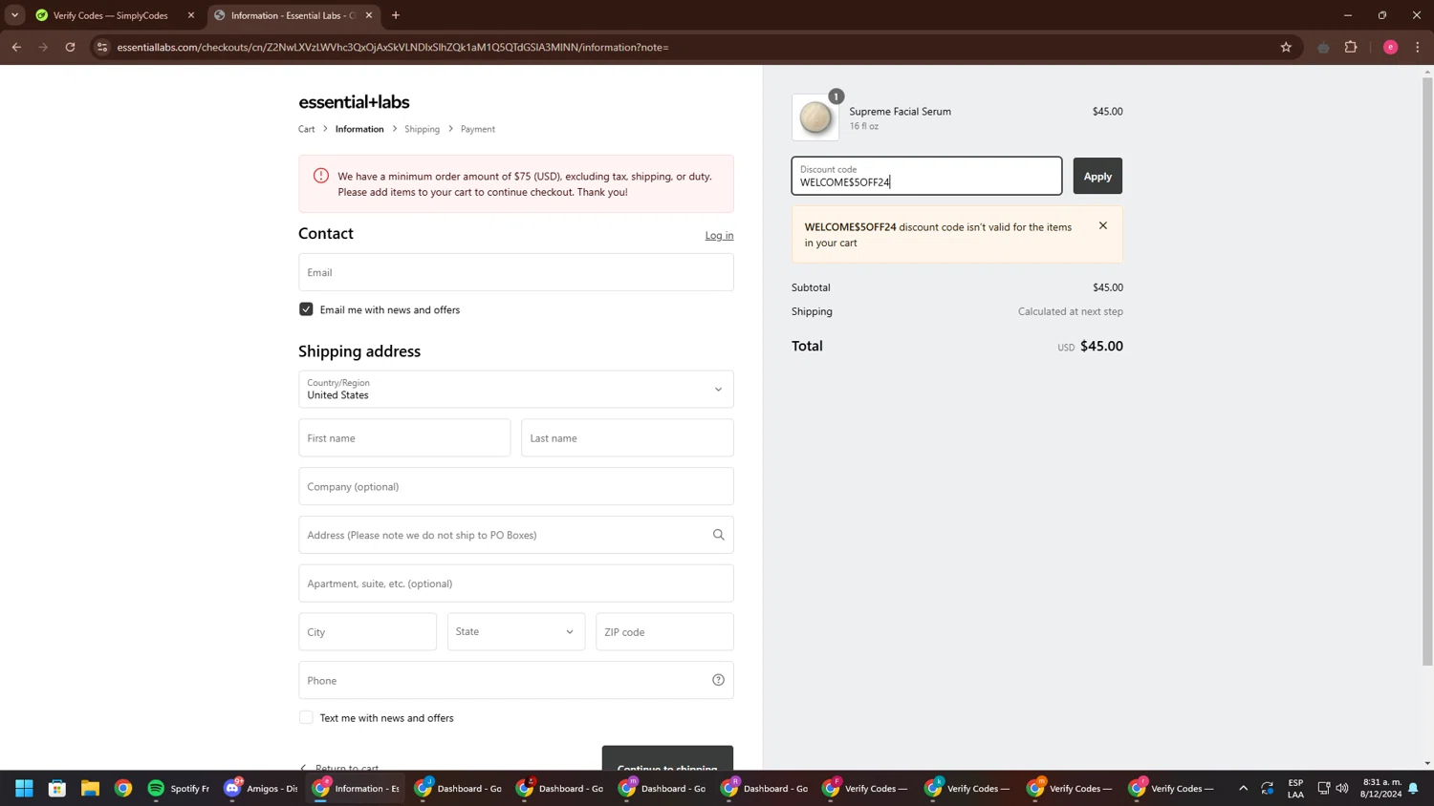Screen dimensions: 1434x806
Task: Open the volume control in system tray
Action: click(x=1342, y=788)
